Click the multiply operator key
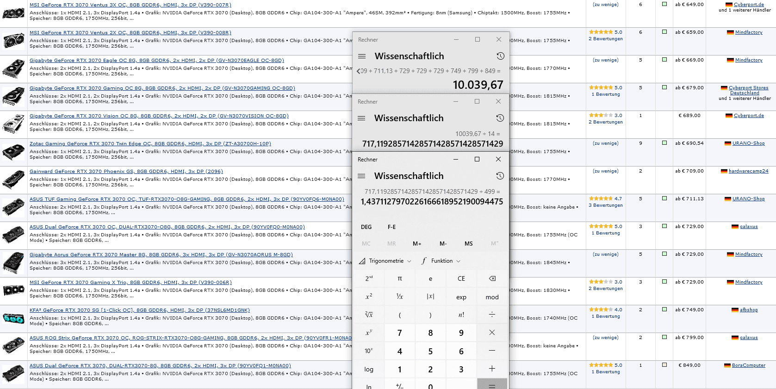This screenshot has height=389, width=776. coord(492,333)
